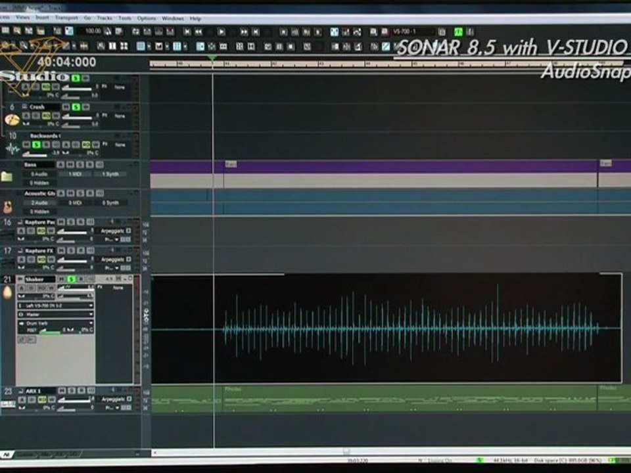Open preset dropdown on Rapture Pad track
The height and width of the screenshot is (473, 631).
[x=117, y=240]
